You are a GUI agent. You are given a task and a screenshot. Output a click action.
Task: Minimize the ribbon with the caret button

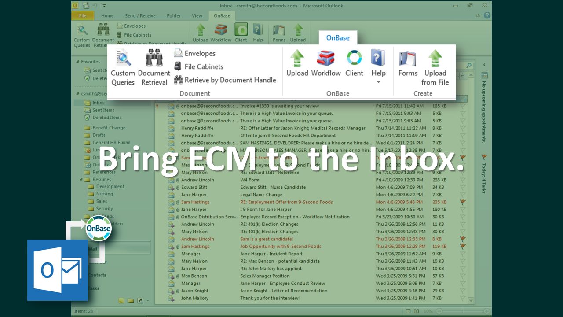coord(479,15)
